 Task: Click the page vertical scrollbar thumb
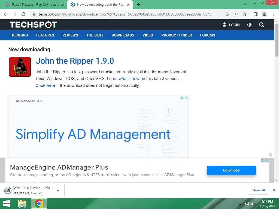tap(277, 40)
